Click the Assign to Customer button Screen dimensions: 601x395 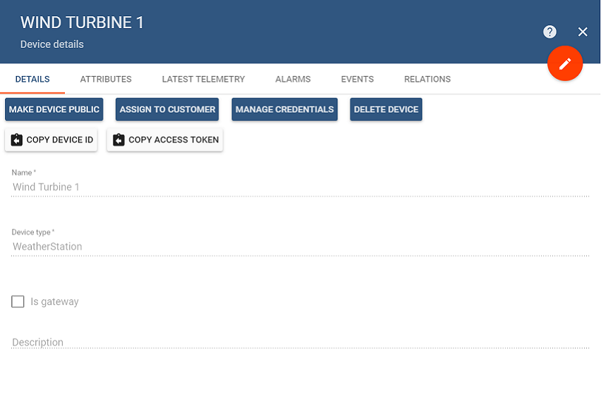[167, 110]
